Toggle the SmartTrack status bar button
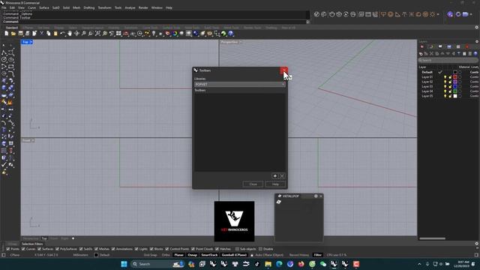 [x=209, y=255]
